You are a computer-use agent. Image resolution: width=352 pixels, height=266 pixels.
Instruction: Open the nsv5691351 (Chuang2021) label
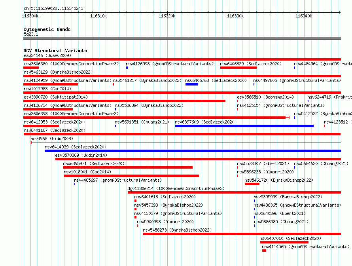pos(142,122)
